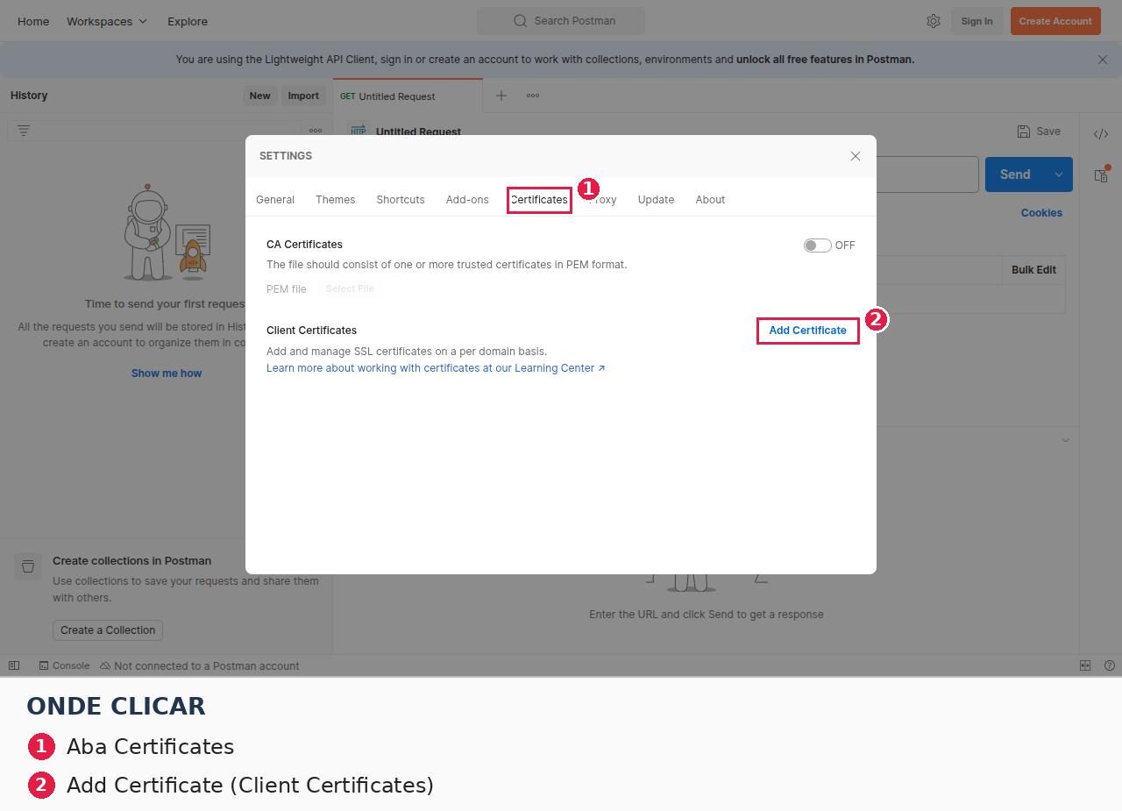Click the search icon in Search Postman
The image size is (1122, 811).
point(521,21)
